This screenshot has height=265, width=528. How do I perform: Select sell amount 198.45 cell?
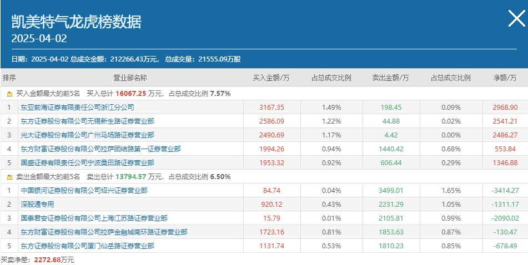click(391, 108)
